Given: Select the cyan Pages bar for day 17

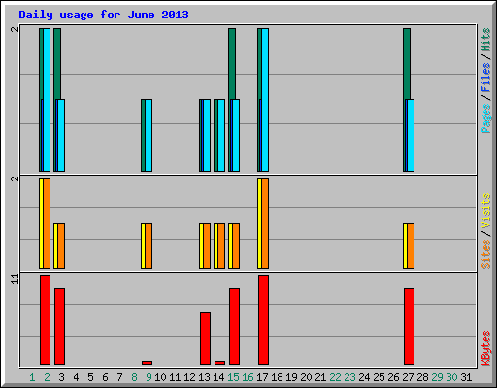Looking at the screenshot, I should coord(265,100).
